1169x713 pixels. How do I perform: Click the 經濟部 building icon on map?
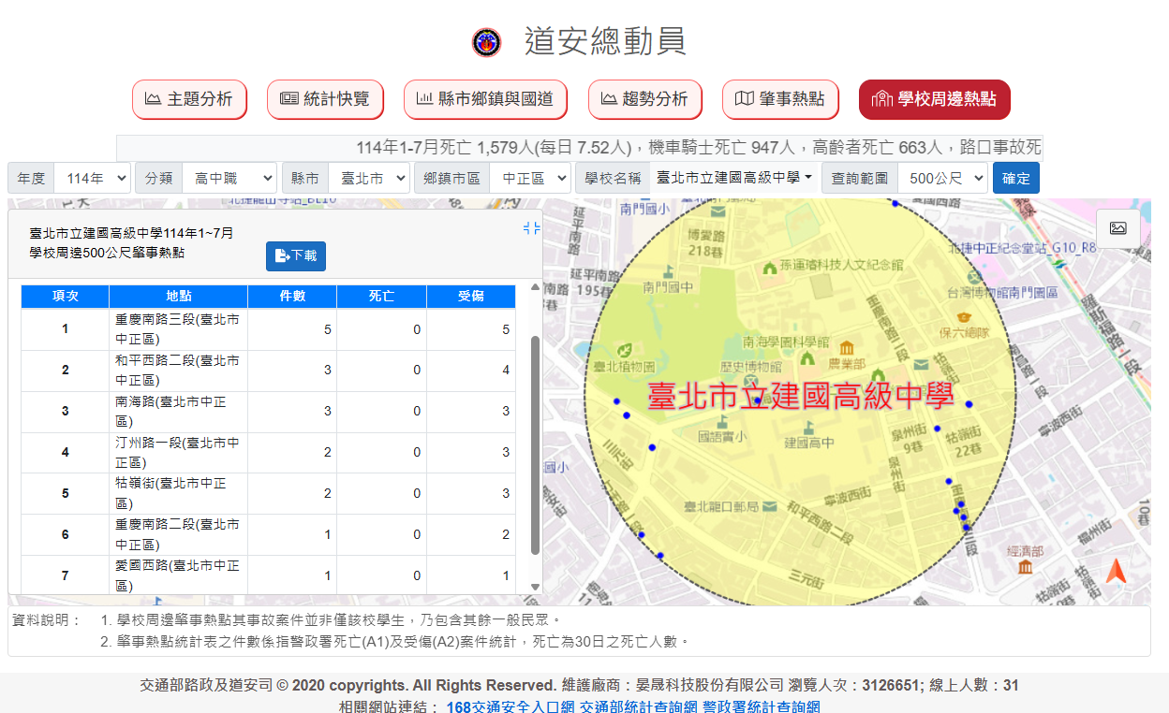[x=1027, y=567]
